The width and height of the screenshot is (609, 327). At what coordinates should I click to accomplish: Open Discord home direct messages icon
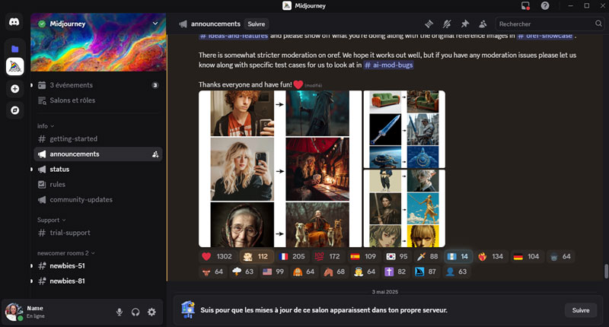pos(14,22)
